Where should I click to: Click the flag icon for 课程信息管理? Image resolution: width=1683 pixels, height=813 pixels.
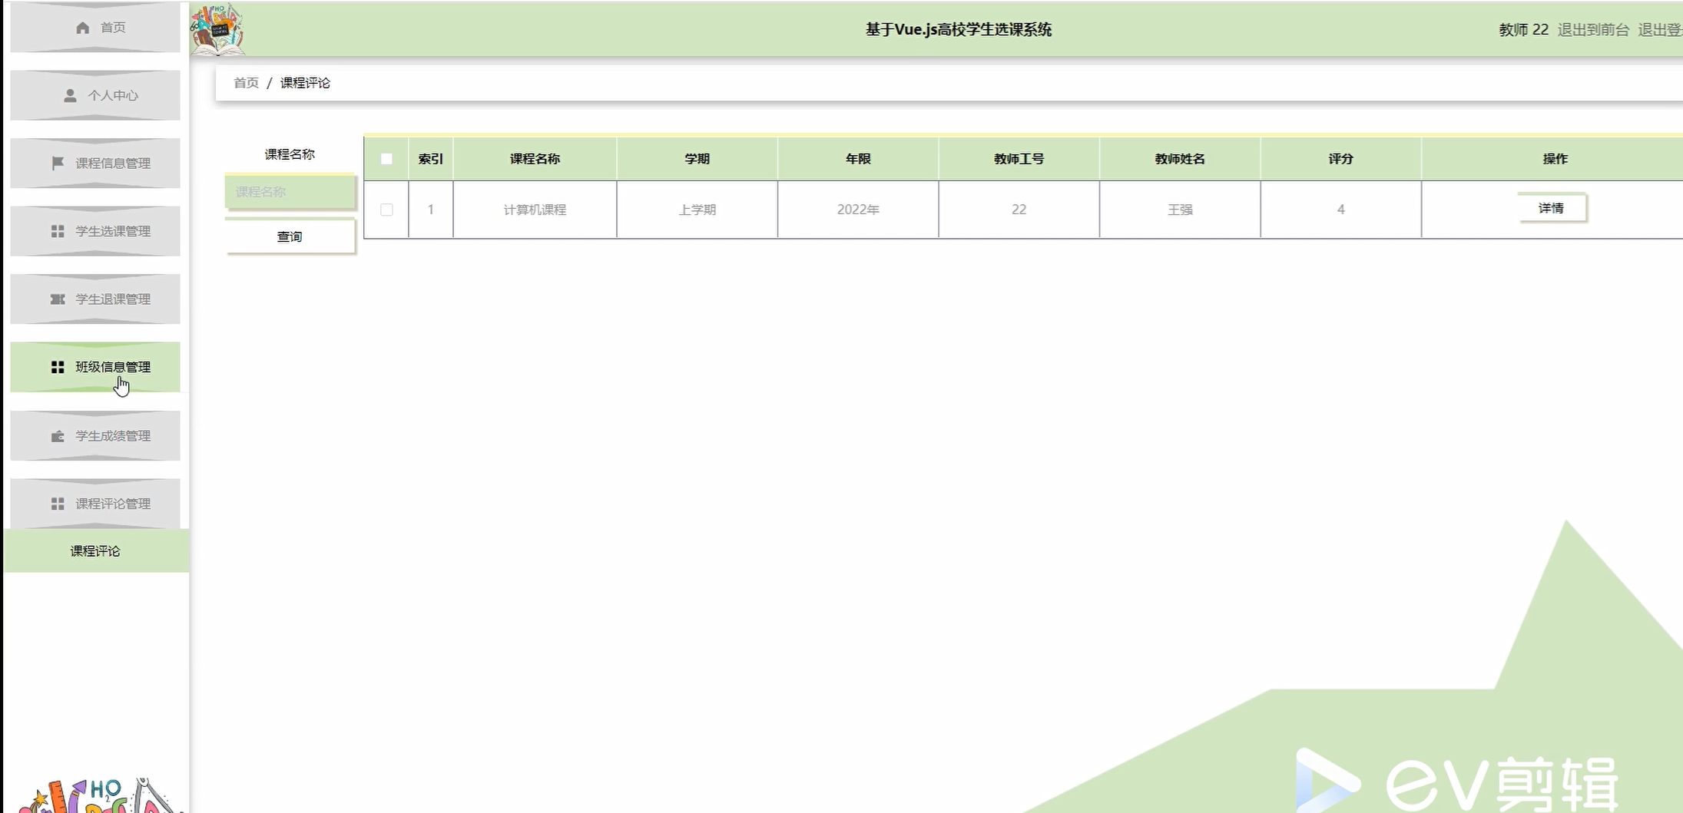[58, 163]
